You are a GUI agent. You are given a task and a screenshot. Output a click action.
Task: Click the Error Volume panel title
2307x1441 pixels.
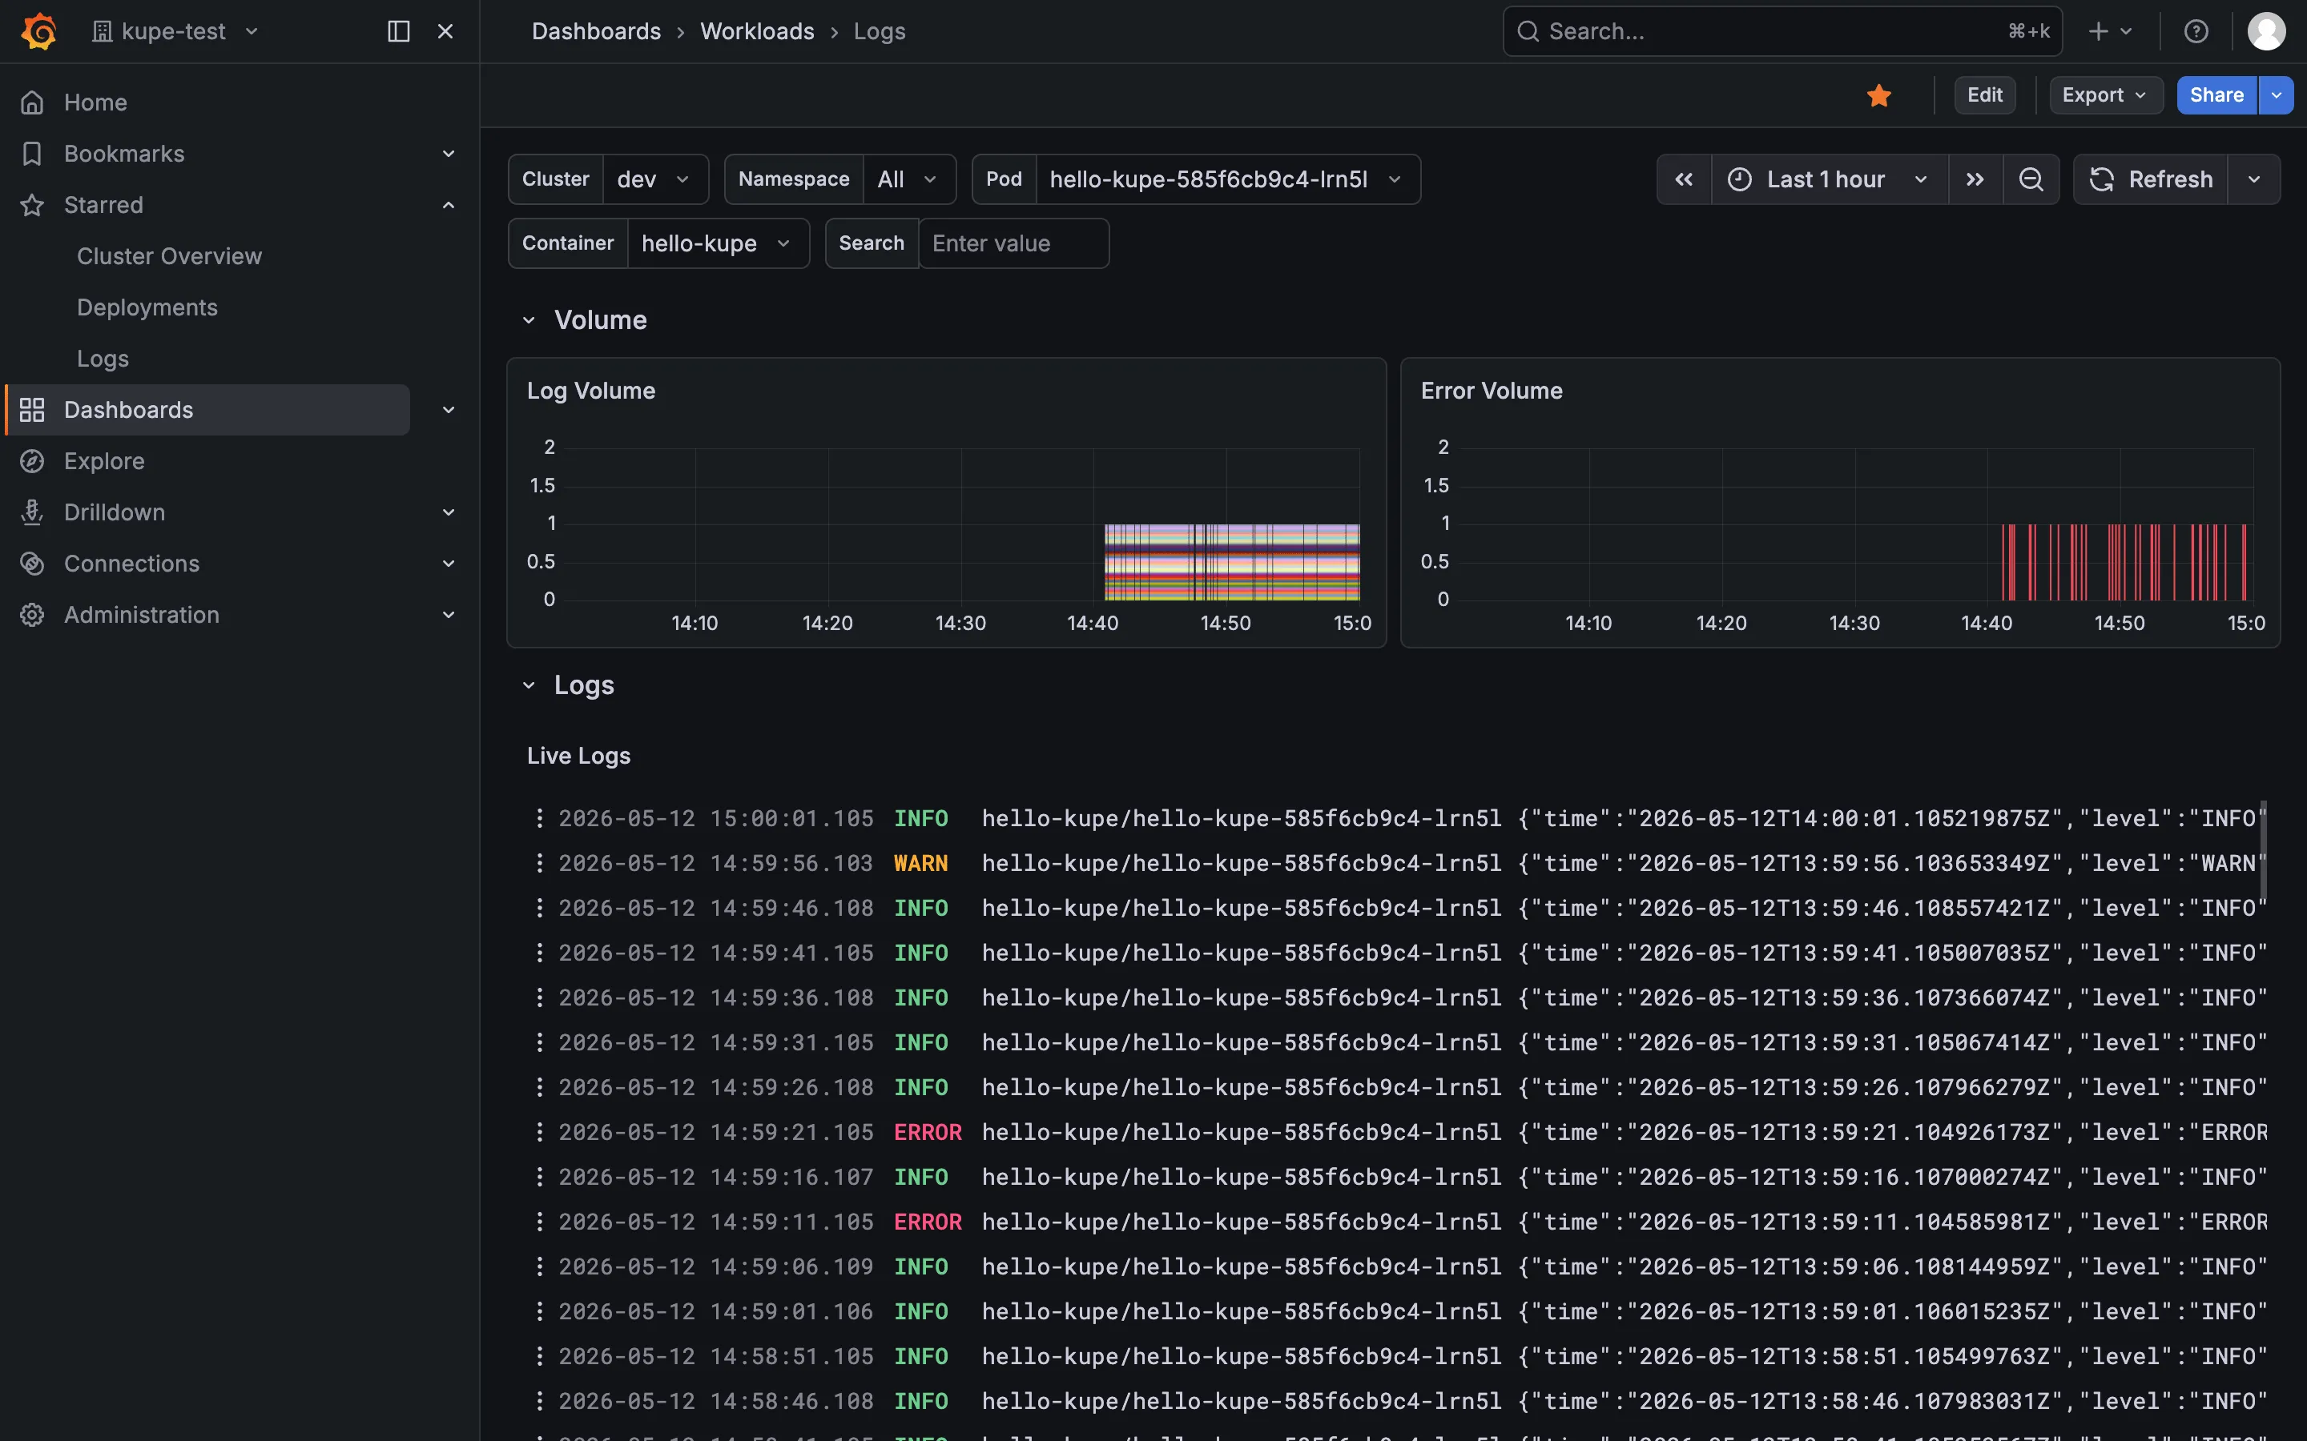[1491, 391]
